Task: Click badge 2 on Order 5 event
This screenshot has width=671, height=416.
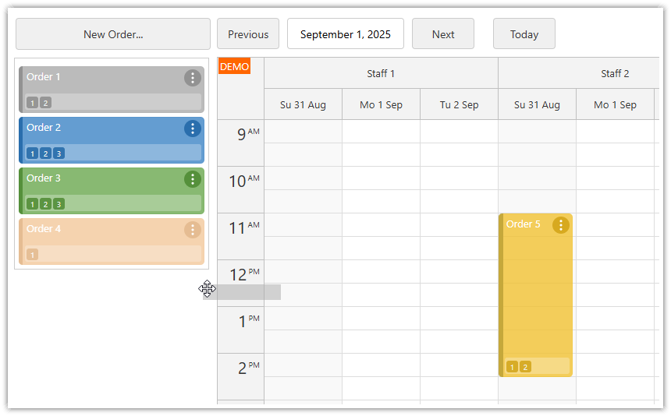Action: [x=525, y=367]
